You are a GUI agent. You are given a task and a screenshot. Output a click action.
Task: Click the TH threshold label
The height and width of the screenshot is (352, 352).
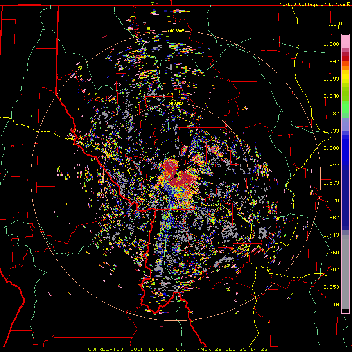336,305
